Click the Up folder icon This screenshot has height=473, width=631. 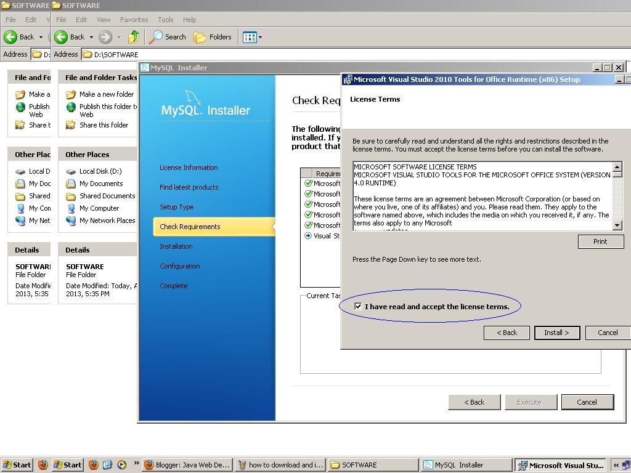tap(134, 37)
